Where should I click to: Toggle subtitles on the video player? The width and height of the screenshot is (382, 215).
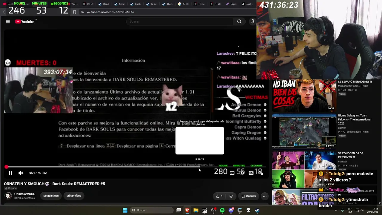[x=232, y=173]
